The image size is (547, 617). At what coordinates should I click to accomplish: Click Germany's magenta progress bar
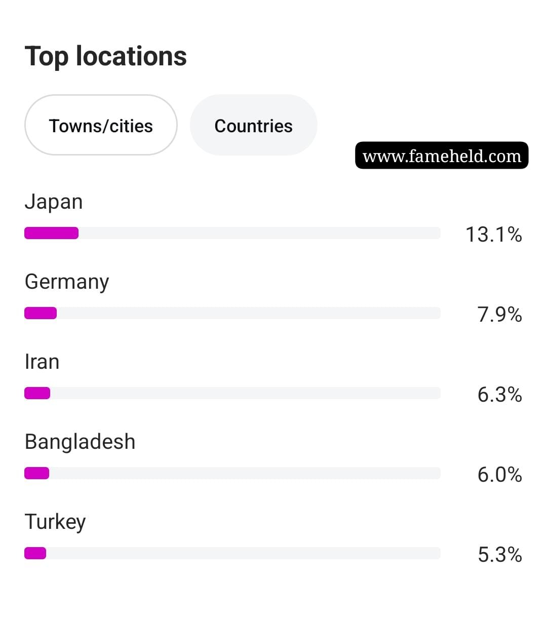tap(41, 313)
